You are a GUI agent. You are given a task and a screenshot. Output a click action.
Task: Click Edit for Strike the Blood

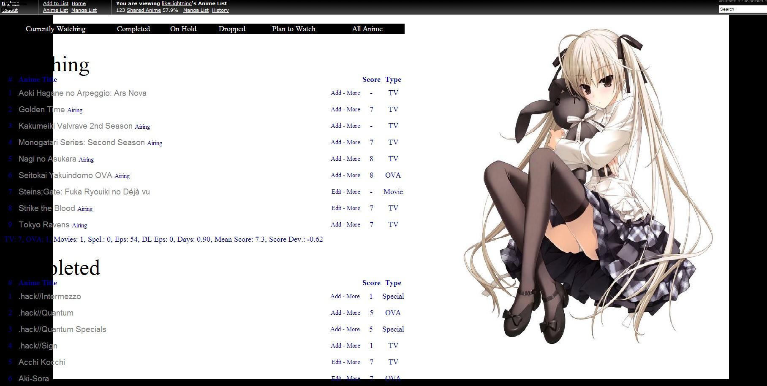pyautogui.click(x=337, y=208)
